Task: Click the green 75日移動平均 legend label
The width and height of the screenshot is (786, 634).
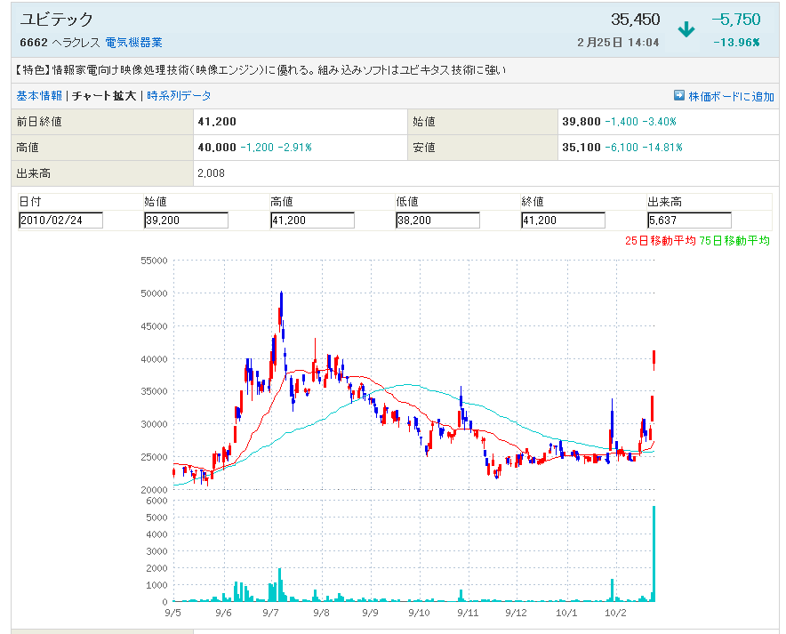Action: pyautogui.click(x=734, y=240)
